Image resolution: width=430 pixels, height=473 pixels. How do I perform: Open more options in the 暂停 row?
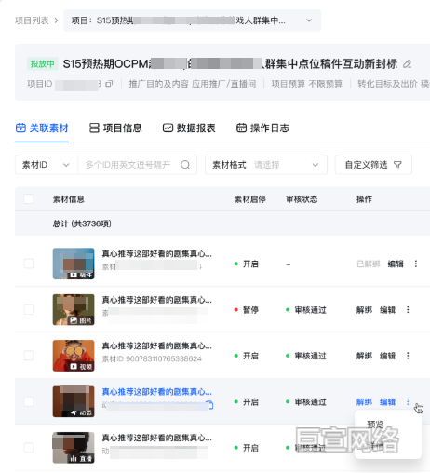[x=408, y=310]
